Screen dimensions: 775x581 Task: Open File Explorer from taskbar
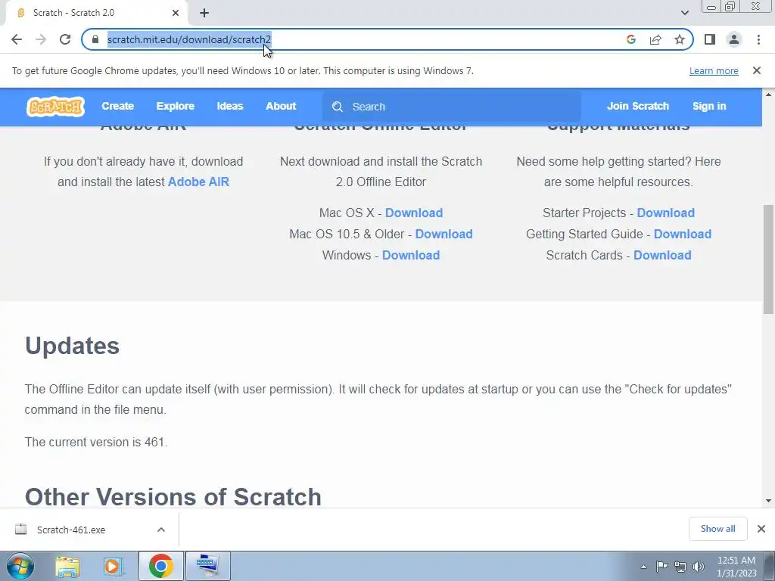click(x=67, y=566)
